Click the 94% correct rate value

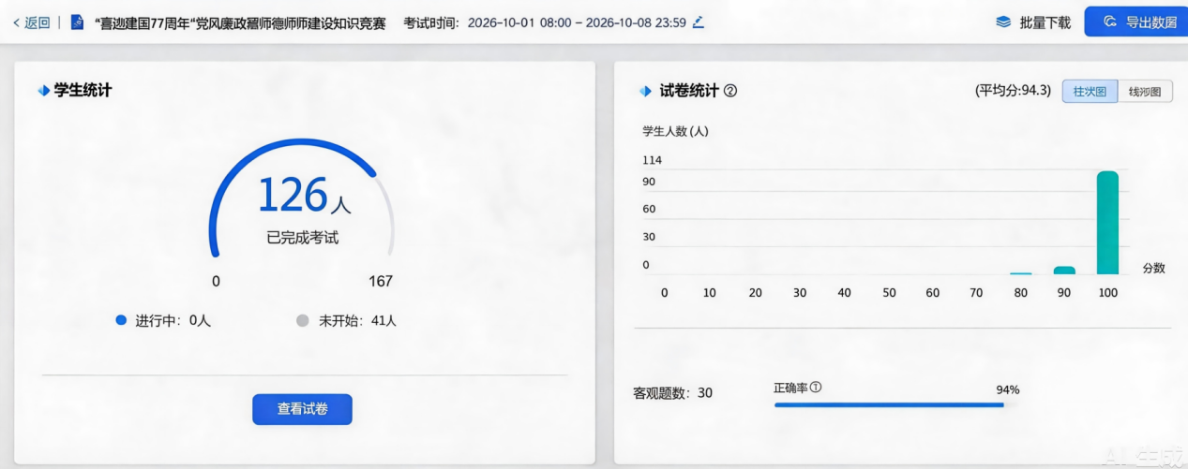[1008, 389]
